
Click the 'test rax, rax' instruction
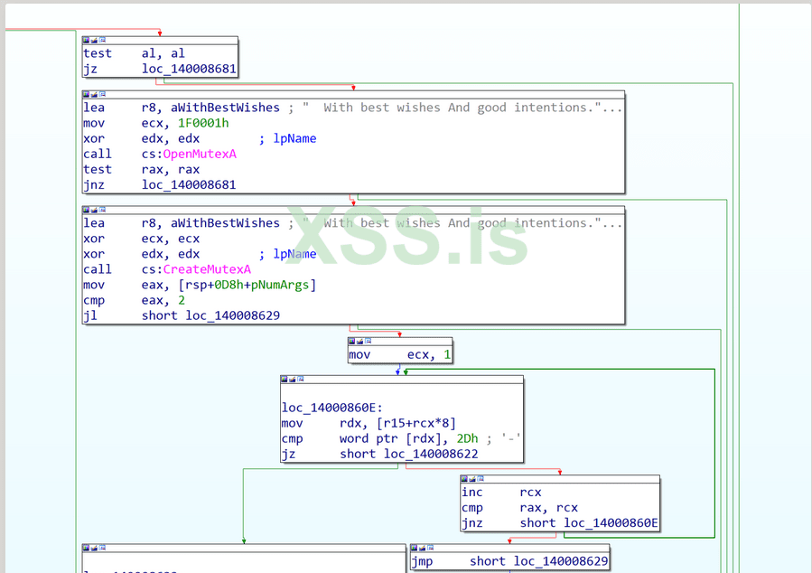pyautogui.click(x=142, y=169)
